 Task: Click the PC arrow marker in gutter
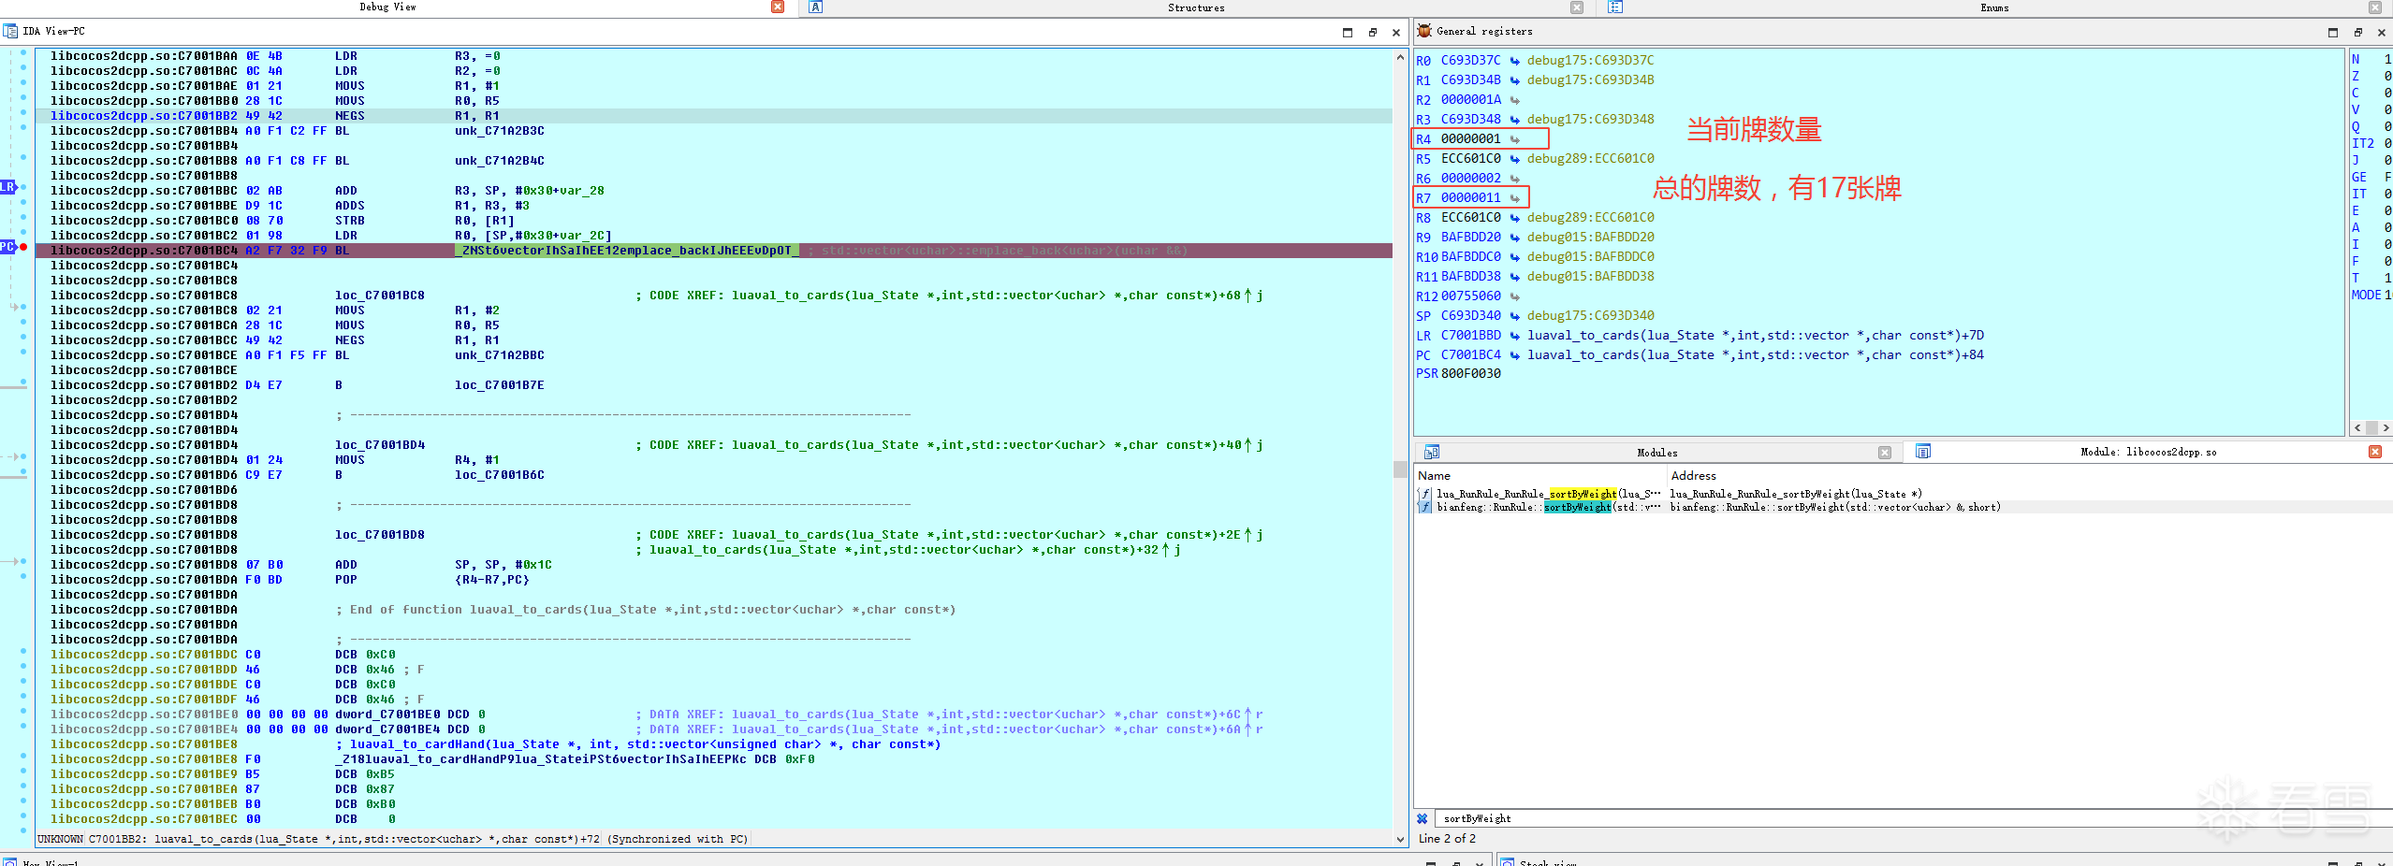[x=7, y=247]
